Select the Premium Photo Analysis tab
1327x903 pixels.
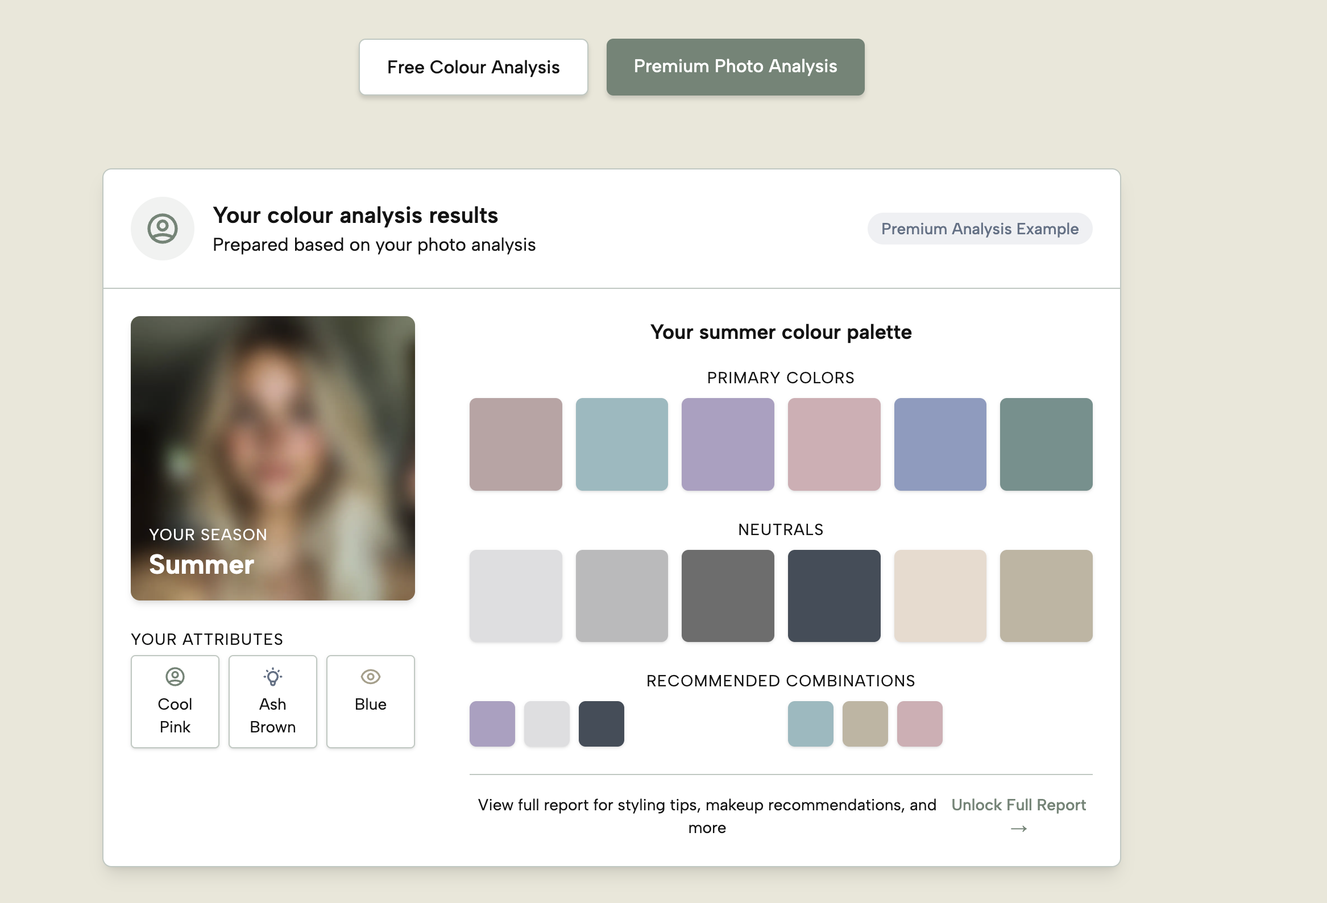(735, 67)
